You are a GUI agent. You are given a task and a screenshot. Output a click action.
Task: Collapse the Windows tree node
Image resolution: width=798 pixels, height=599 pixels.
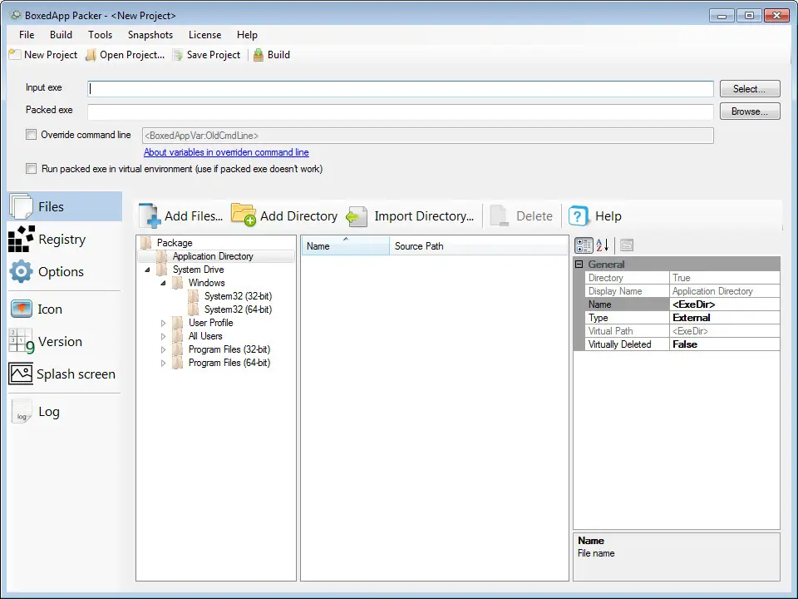coord(164,283)
